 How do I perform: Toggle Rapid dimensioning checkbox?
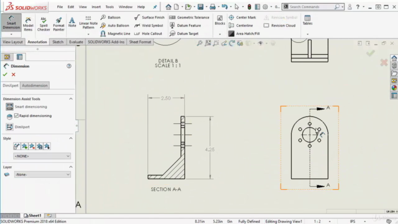pyautogui.click(x=17, y=116)
